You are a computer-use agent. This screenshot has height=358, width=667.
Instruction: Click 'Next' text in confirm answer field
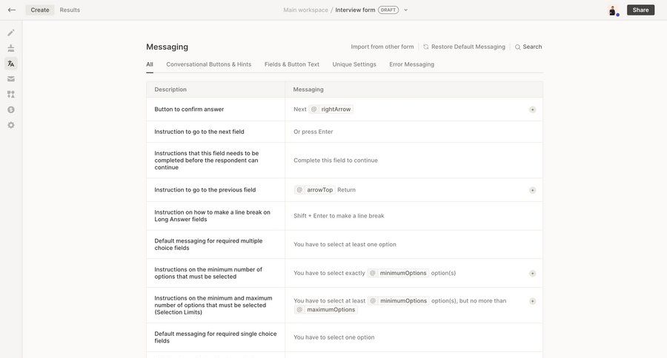click(x=300, y=109)
